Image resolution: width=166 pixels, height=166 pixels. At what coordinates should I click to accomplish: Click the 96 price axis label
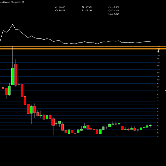[x=158, y=84]
